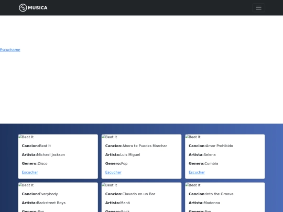Click the song title Everybody
This screenshot has width=283, height=212.
pyautogui.click(x=48, y=194)
